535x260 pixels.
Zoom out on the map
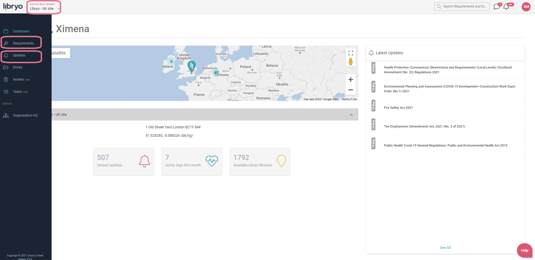[350, 90]
